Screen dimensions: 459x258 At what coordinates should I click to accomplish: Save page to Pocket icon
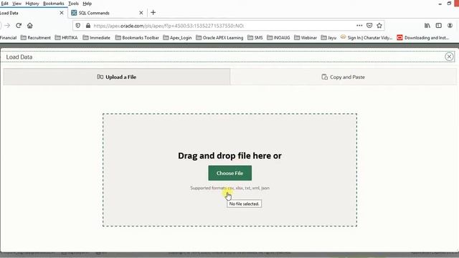click(x=369, y=26)
